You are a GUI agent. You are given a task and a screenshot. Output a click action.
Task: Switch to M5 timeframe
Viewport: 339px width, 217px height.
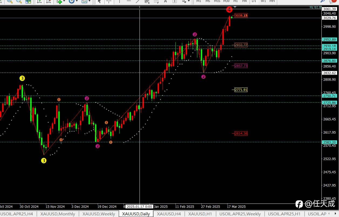208,1
